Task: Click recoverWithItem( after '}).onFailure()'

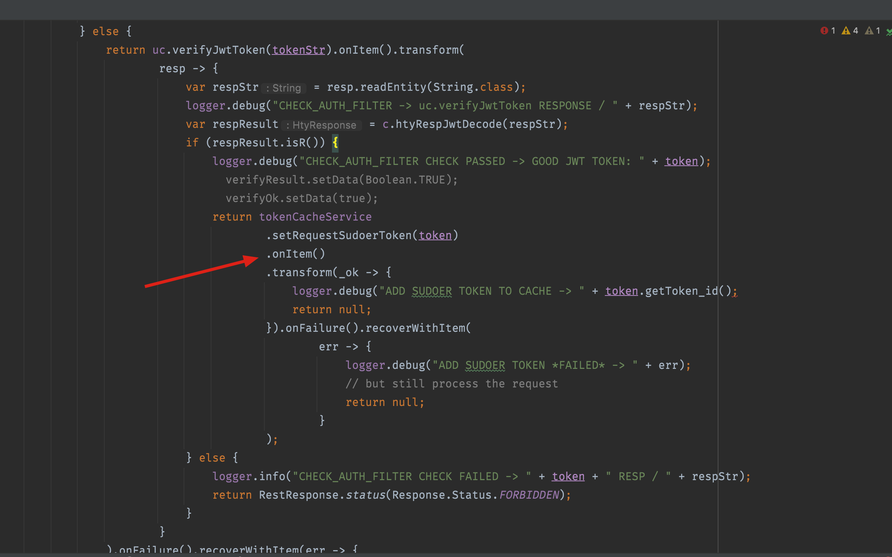Action: [x=418, y=328]
